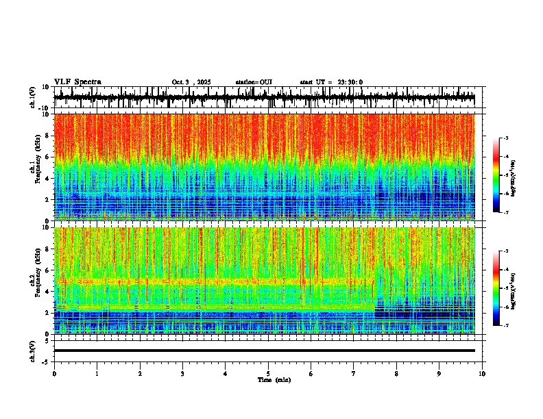Click the time axis tick label 10

[x=482, y=374]
